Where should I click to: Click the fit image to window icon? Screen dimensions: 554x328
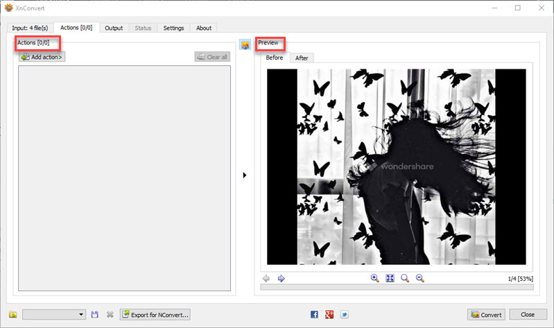point(390,278)
